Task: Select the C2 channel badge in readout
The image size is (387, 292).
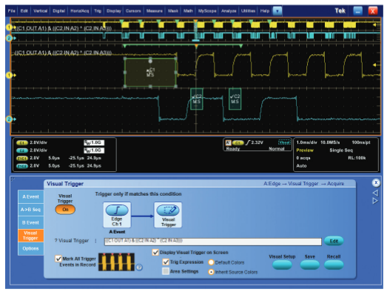Action: 21,150
